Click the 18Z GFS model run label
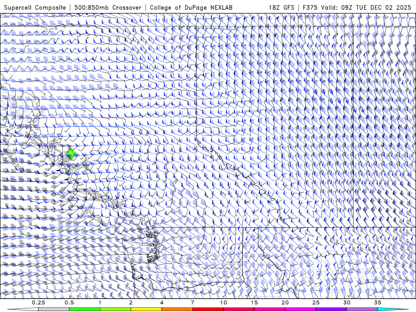The image size is (416, 312). coord(281,7)
